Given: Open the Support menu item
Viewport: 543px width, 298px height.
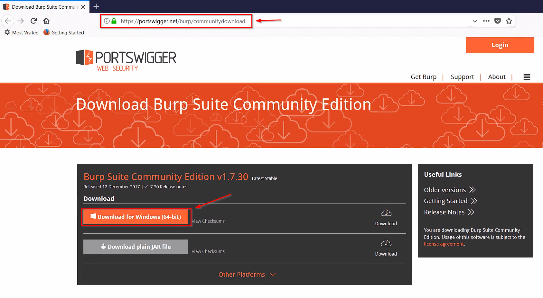Looking at the screenshot, I should [462, 77].
